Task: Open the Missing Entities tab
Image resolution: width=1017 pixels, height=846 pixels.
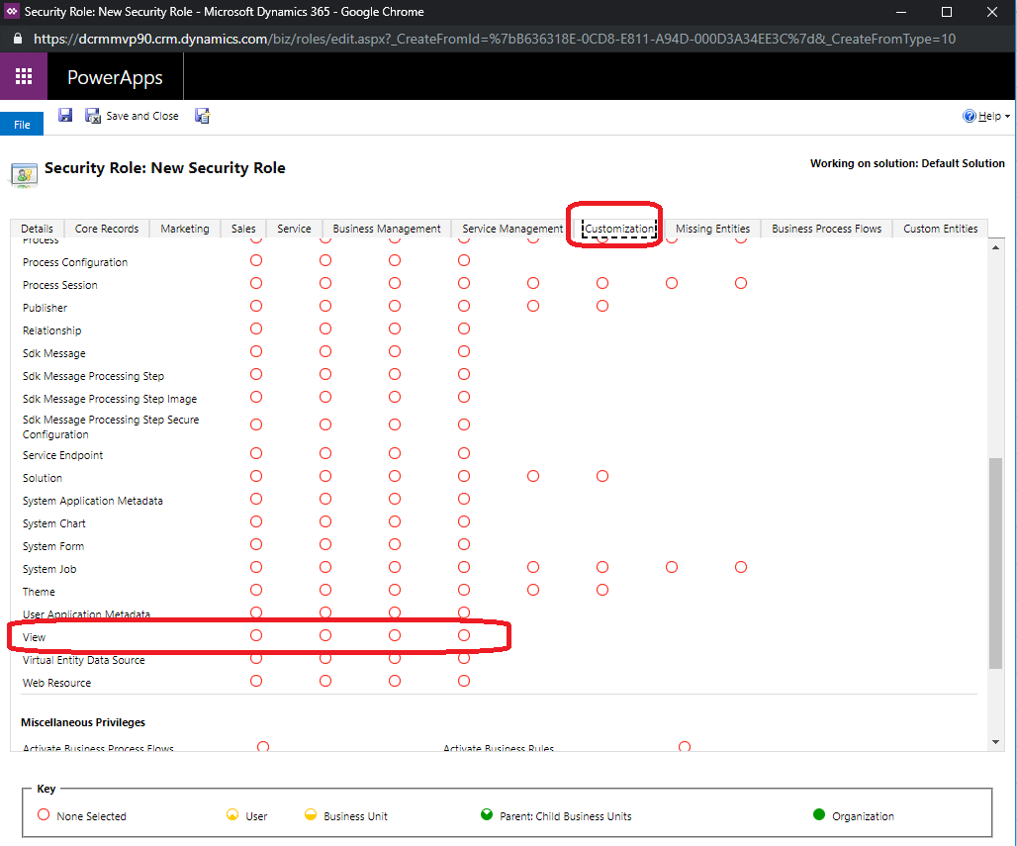Action: (x=712, y=229)
